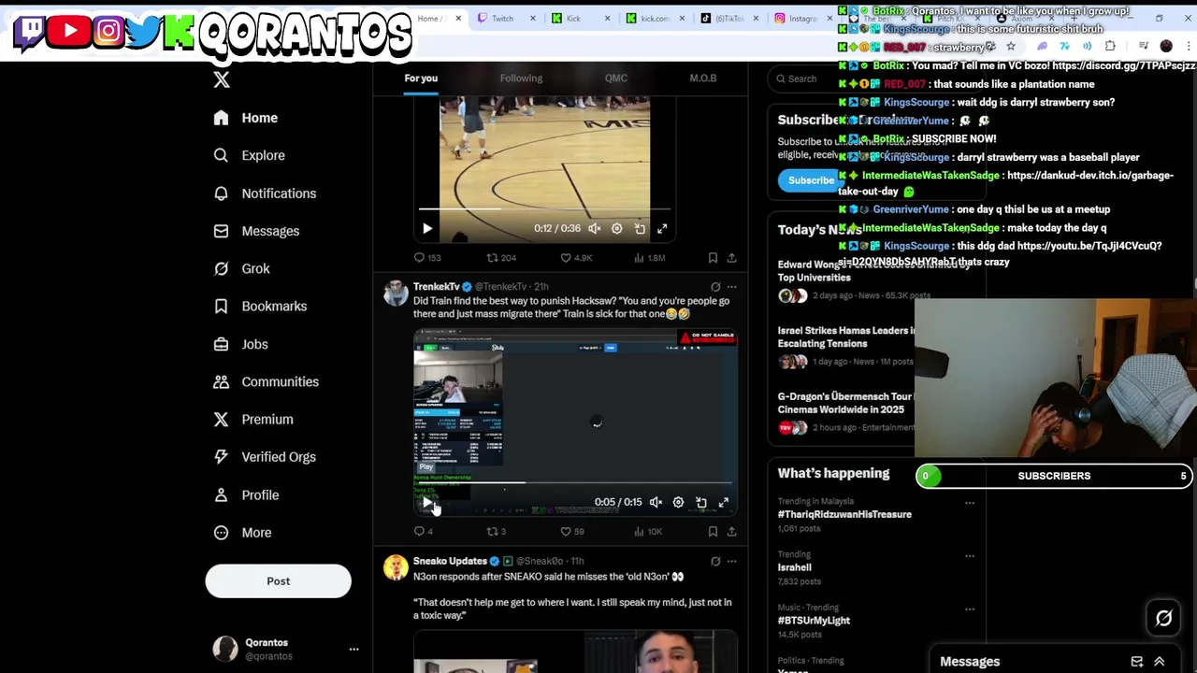Open Messages in the sidebar

256,231
